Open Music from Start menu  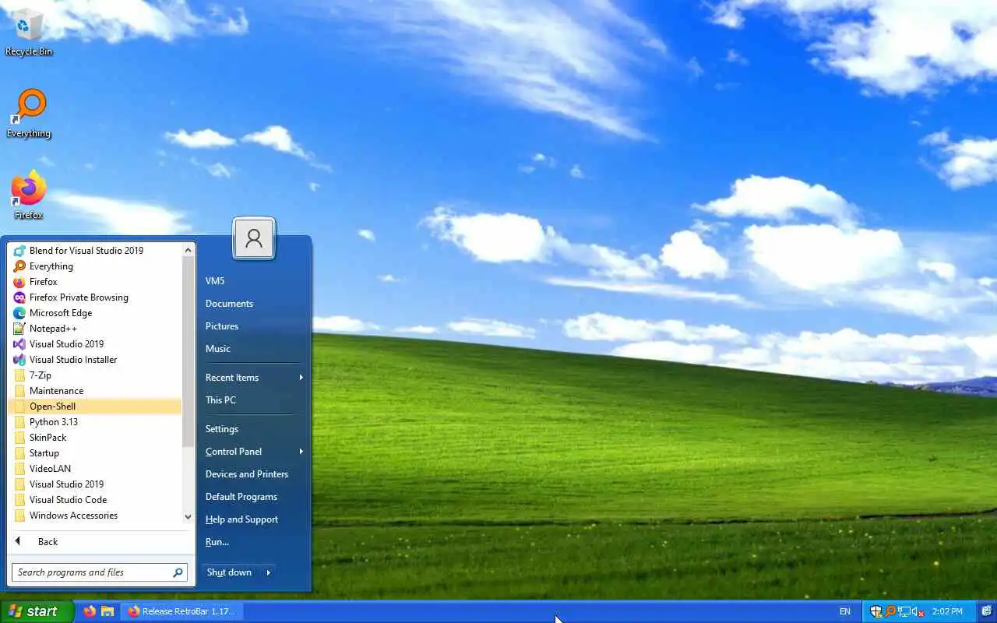tap(253, 349)
